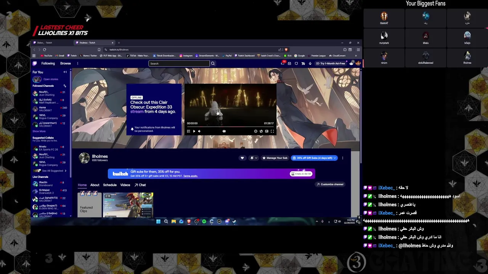The width and height of the screenshot is (488, 274).
Task: Play the offline stream video
Action: [x=194, y=131]
